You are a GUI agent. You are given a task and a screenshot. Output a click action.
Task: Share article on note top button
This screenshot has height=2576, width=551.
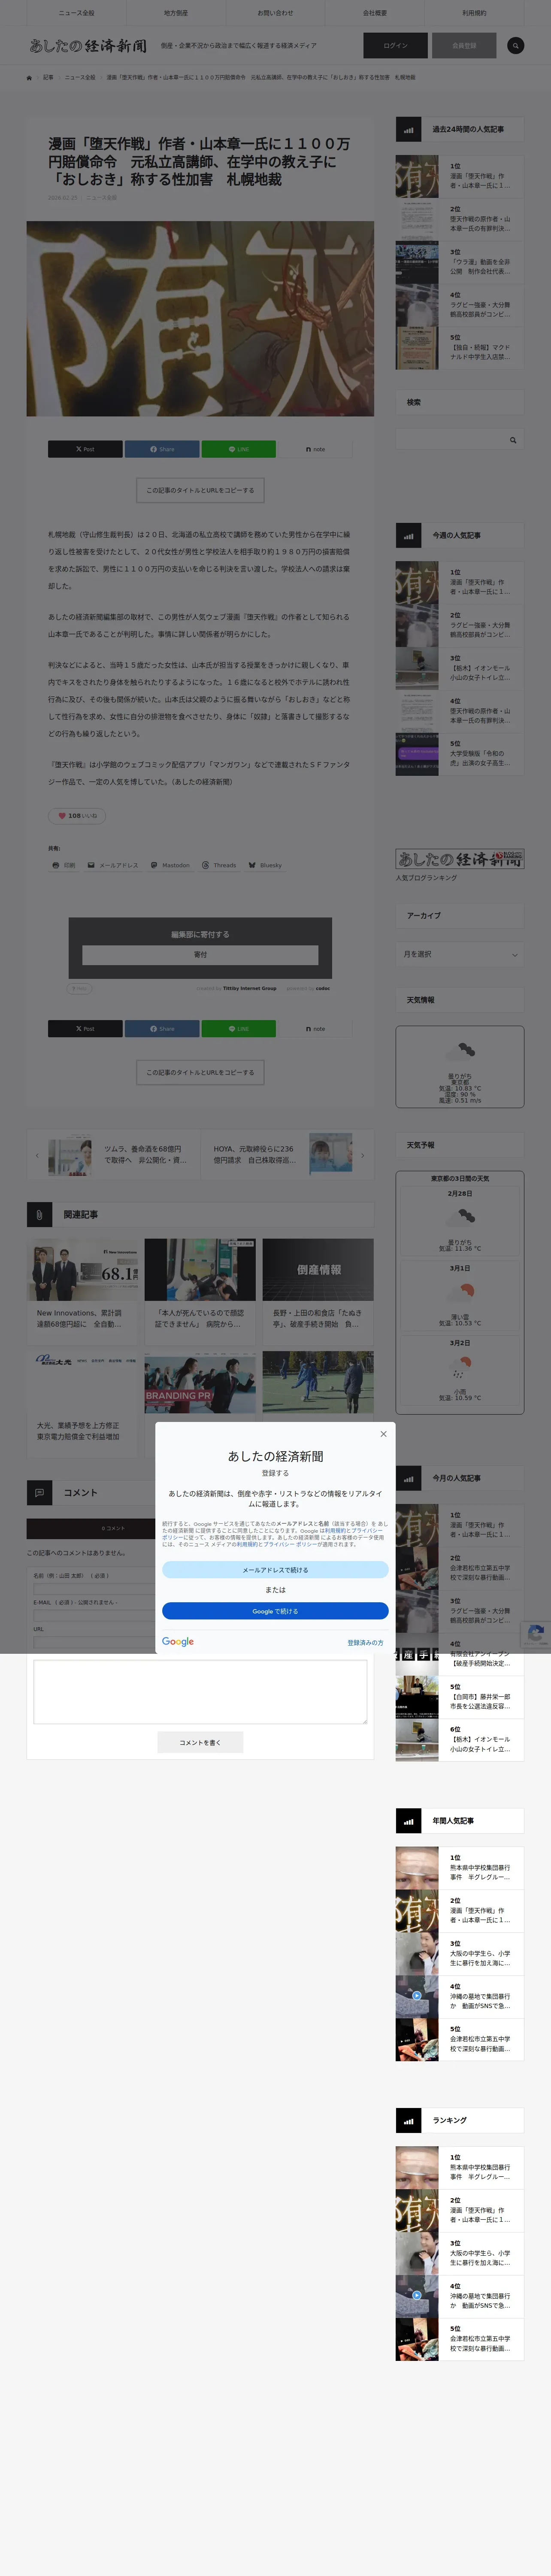pyautogui.click(x=315, y=449)
